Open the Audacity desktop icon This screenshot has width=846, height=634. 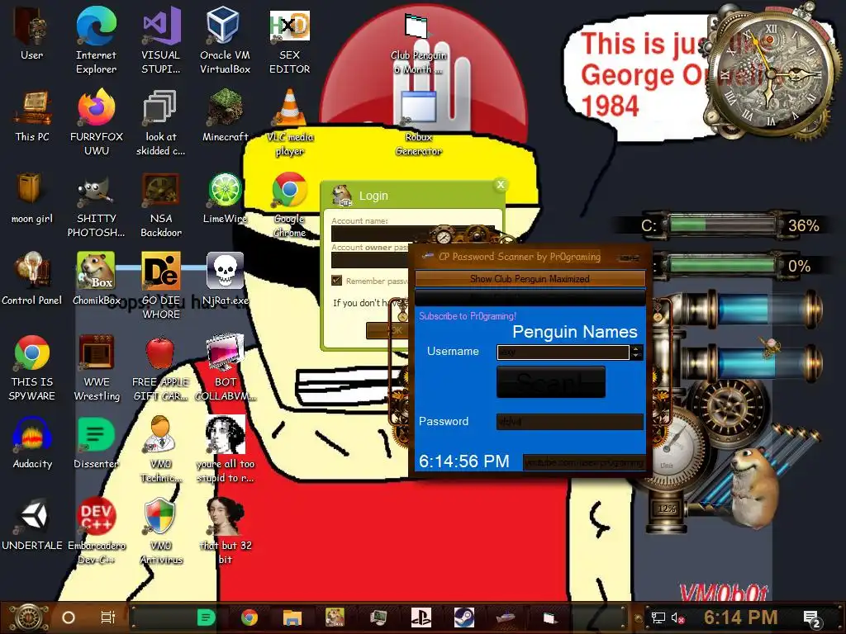(32, 442)
